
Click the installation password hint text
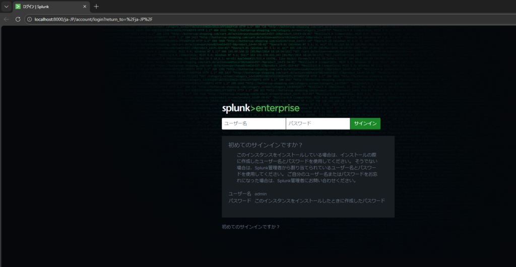click(319, 201)
